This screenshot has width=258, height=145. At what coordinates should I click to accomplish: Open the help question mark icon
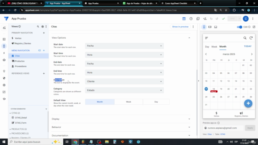click(x=191, y=19)
